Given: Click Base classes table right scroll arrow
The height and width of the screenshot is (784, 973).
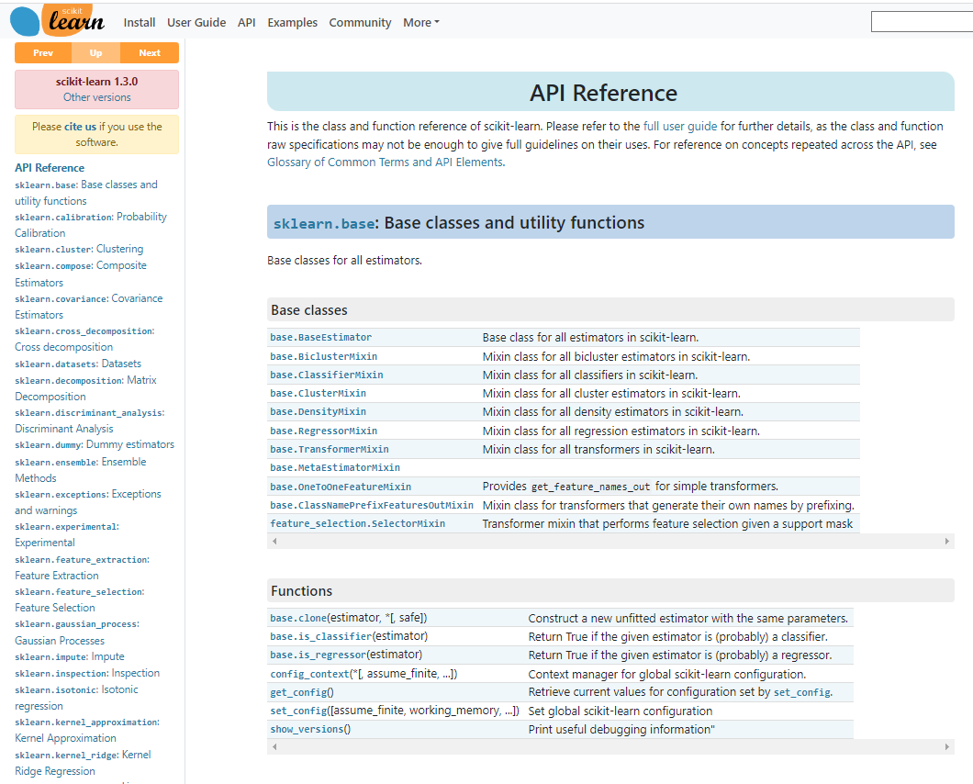Looking at the screenshot, I should (947, 542).
